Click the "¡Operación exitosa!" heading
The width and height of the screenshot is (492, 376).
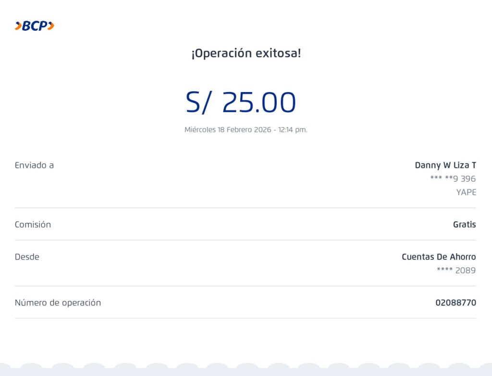coord(246,53)
